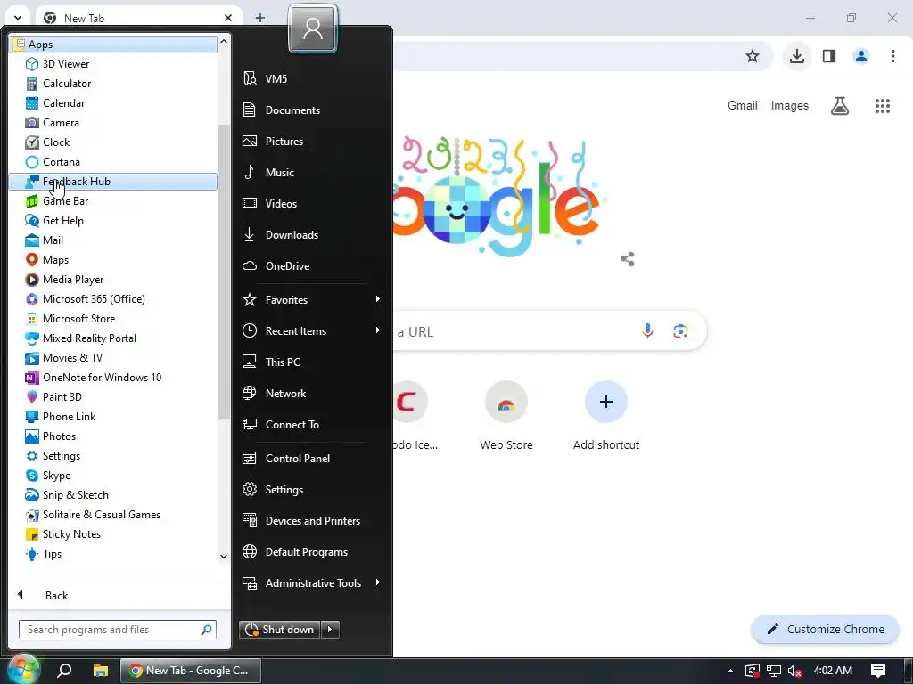Expand the Recent Items submenu
This screenshot has height=684, width=913.
pyautogui.click(x=377, y=330)
